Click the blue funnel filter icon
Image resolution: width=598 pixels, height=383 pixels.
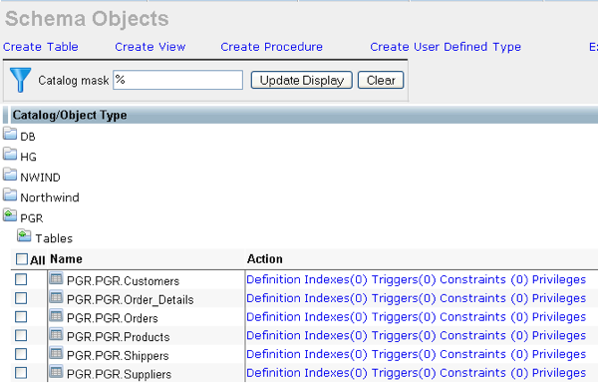[x=20, y=80]
